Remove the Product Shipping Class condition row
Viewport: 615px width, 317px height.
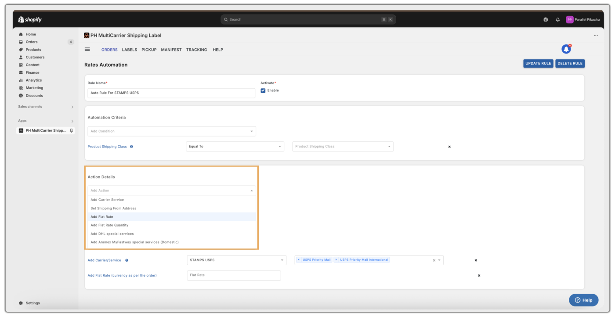click(x=449, y=147)
